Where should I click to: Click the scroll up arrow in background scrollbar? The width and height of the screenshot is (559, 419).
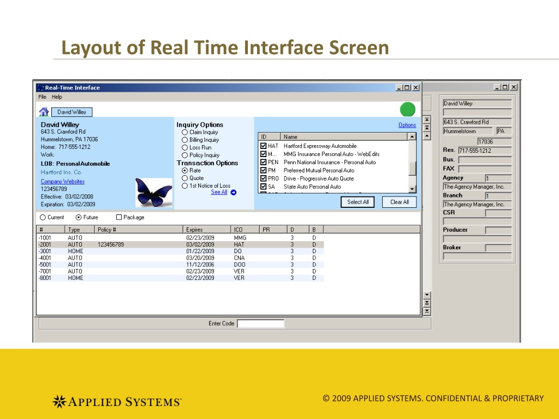coord(427,136)
